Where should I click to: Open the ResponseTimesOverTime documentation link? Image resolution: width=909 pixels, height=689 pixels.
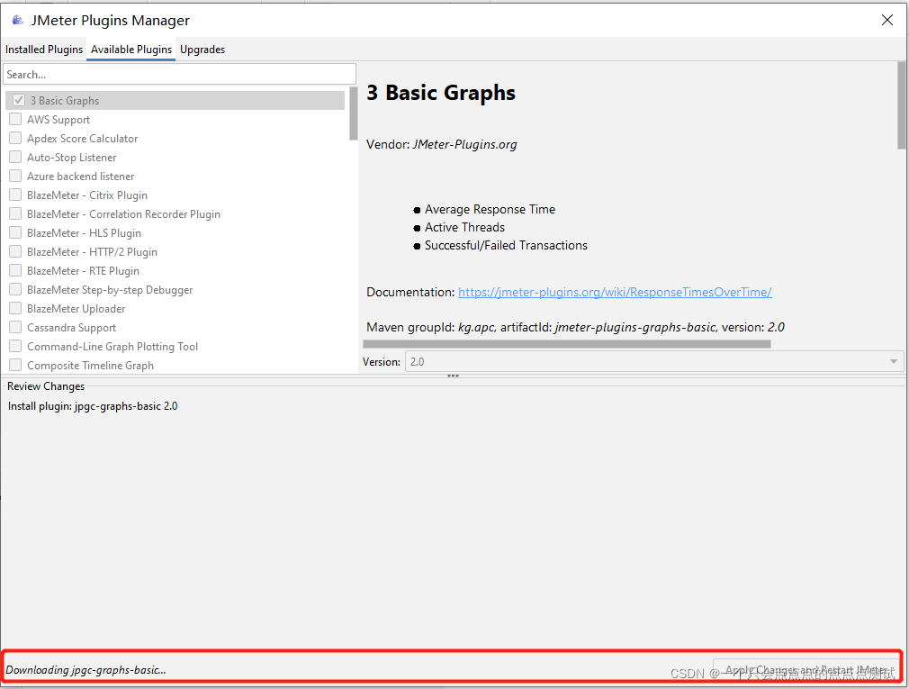click(615, 293)
